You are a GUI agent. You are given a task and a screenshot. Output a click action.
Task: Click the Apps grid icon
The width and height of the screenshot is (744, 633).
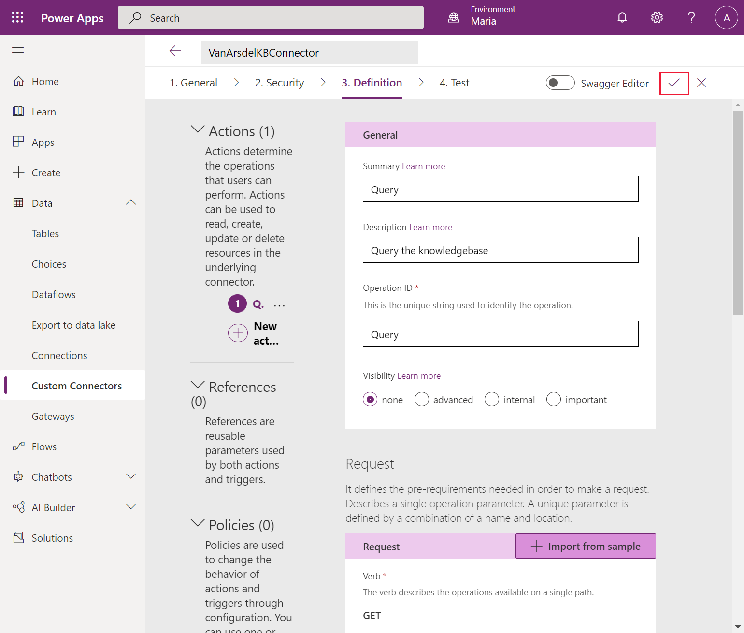coord(18,142)
